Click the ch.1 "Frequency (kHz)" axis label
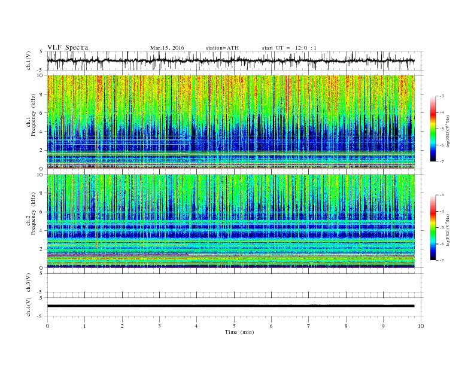Image resolution: width=474 pixels, height=366 pixels. (34, 115)
